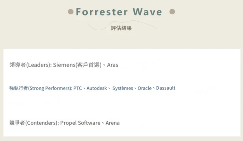The height and width of the screenshot is (141, 243).
Task: Select the Propel Software vendor name
Action: (80, 123)
